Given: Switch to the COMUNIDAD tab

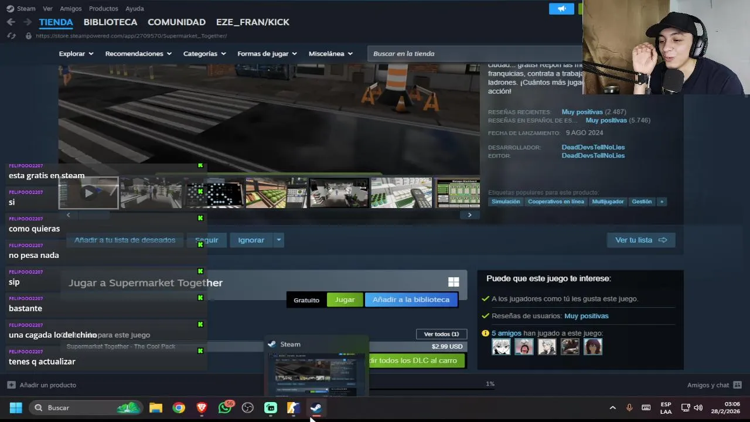Looking at the screenshot, I should point(176,22).
